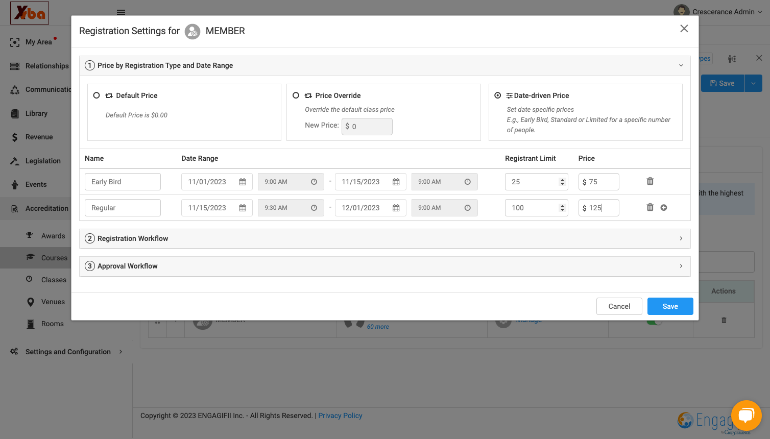Expand the Registration Workflow section
The image size is (770, 439).
tap(385, 238)
